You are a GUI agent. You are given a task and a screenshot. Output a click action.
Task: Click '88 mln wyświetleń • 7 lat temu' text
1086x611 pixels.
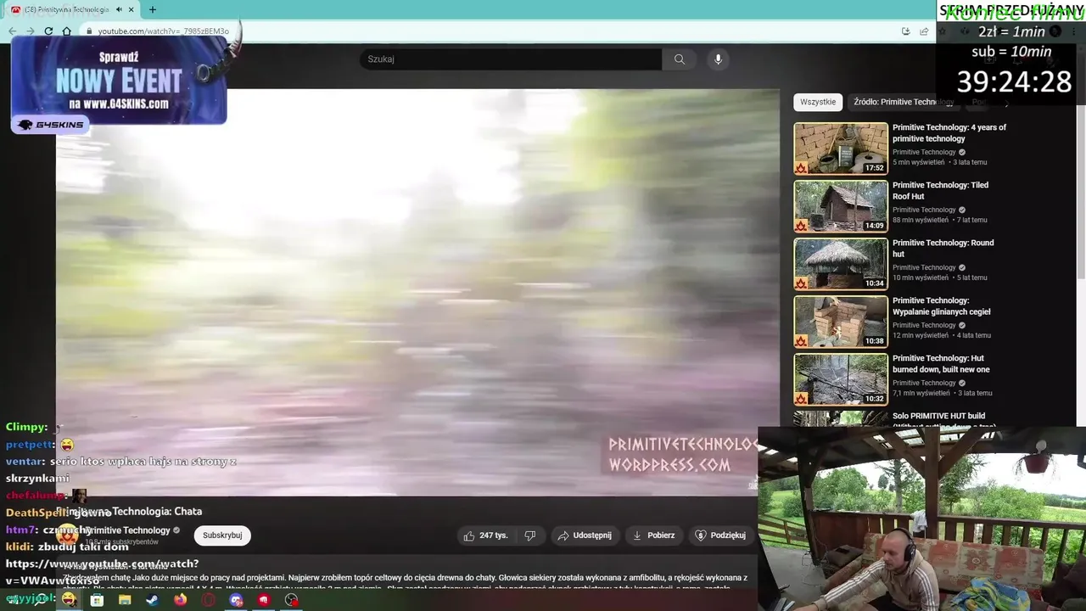(x=940, y=220)
